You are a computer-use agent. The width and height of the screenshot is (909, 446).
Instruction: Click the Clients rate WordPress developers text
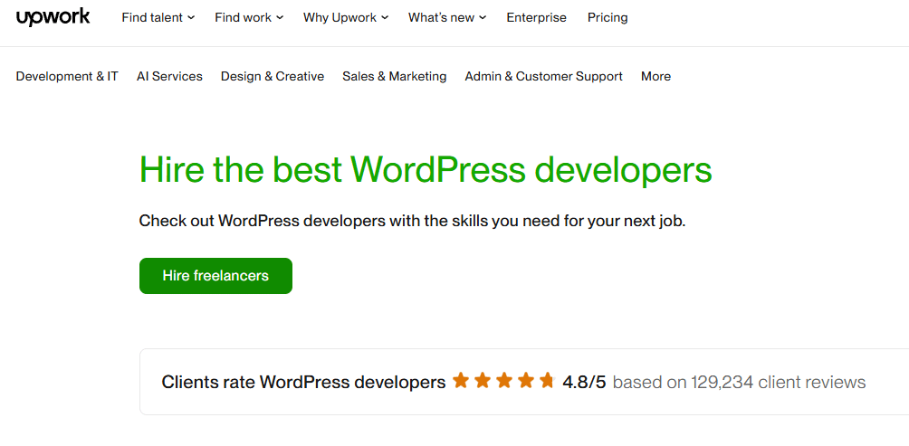click(x=304, y=383)
